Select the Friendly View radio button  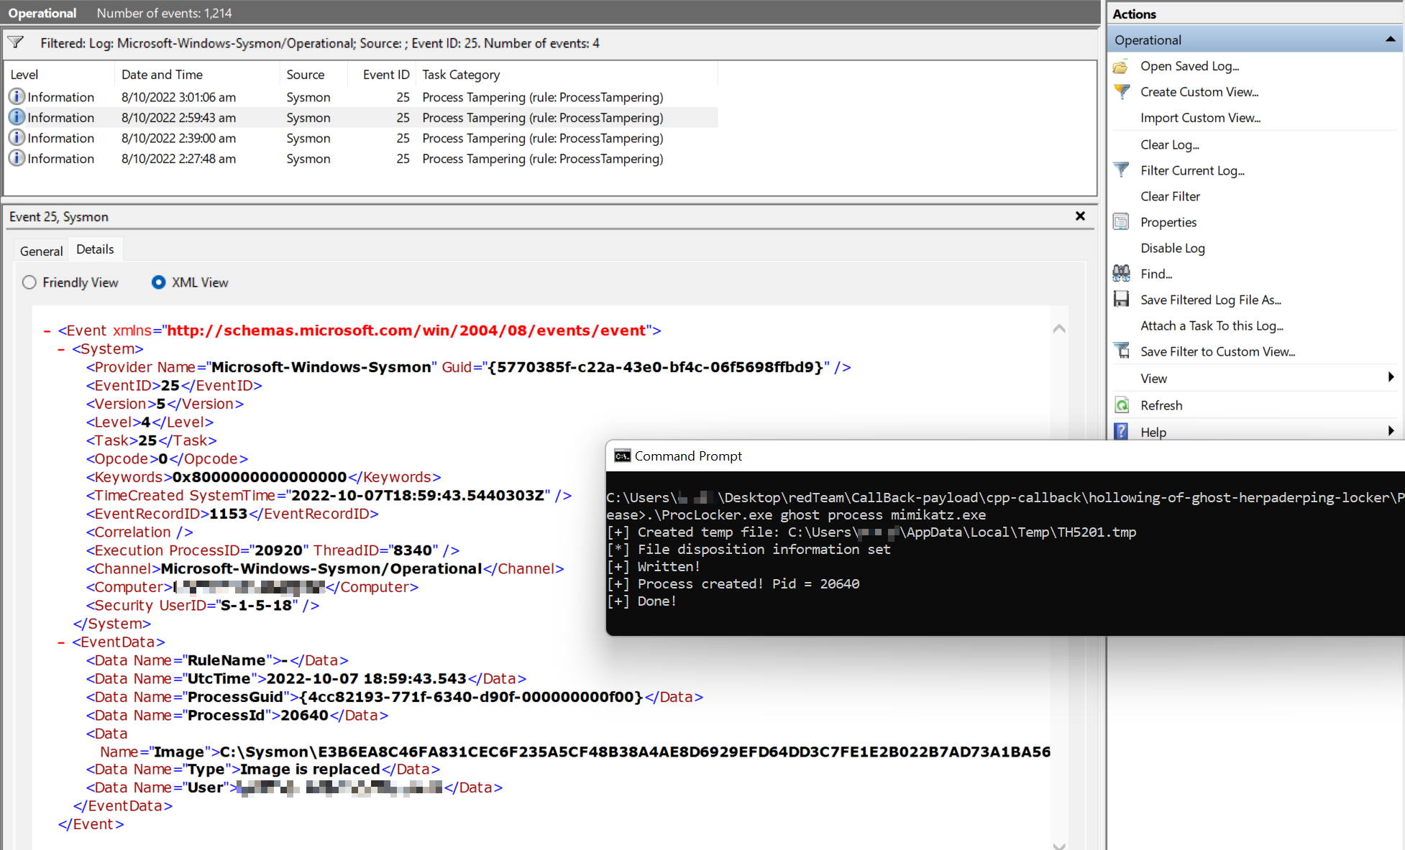[x=29, y=282]
